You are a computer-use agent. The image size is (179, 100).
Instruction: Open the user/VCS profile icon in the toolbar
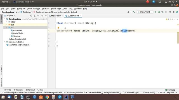129,12
